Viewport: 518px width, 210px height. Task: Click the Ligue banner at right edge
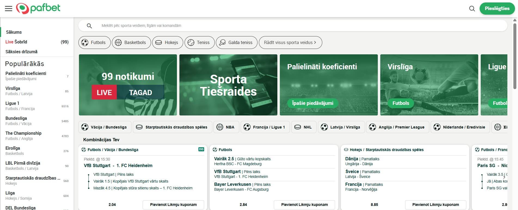click(494, 85)
